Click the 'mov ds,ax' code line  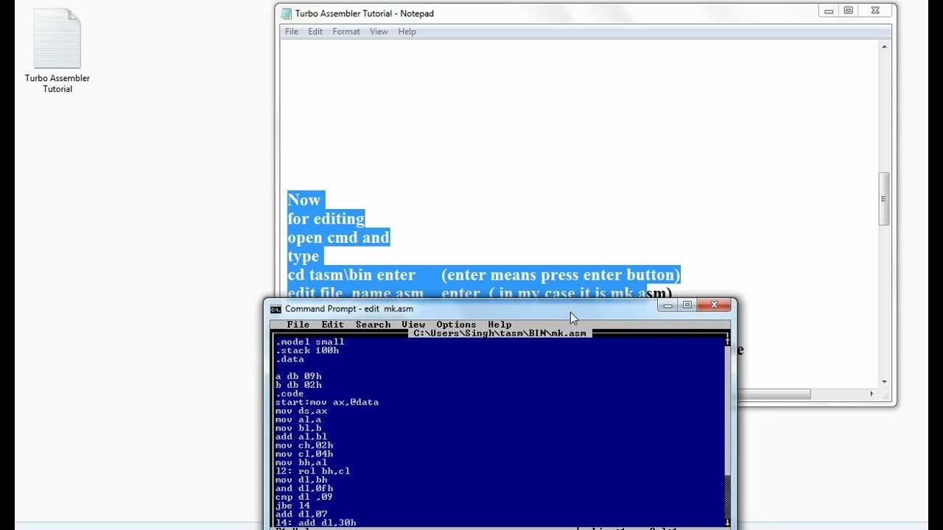click(x=301, y=411)
